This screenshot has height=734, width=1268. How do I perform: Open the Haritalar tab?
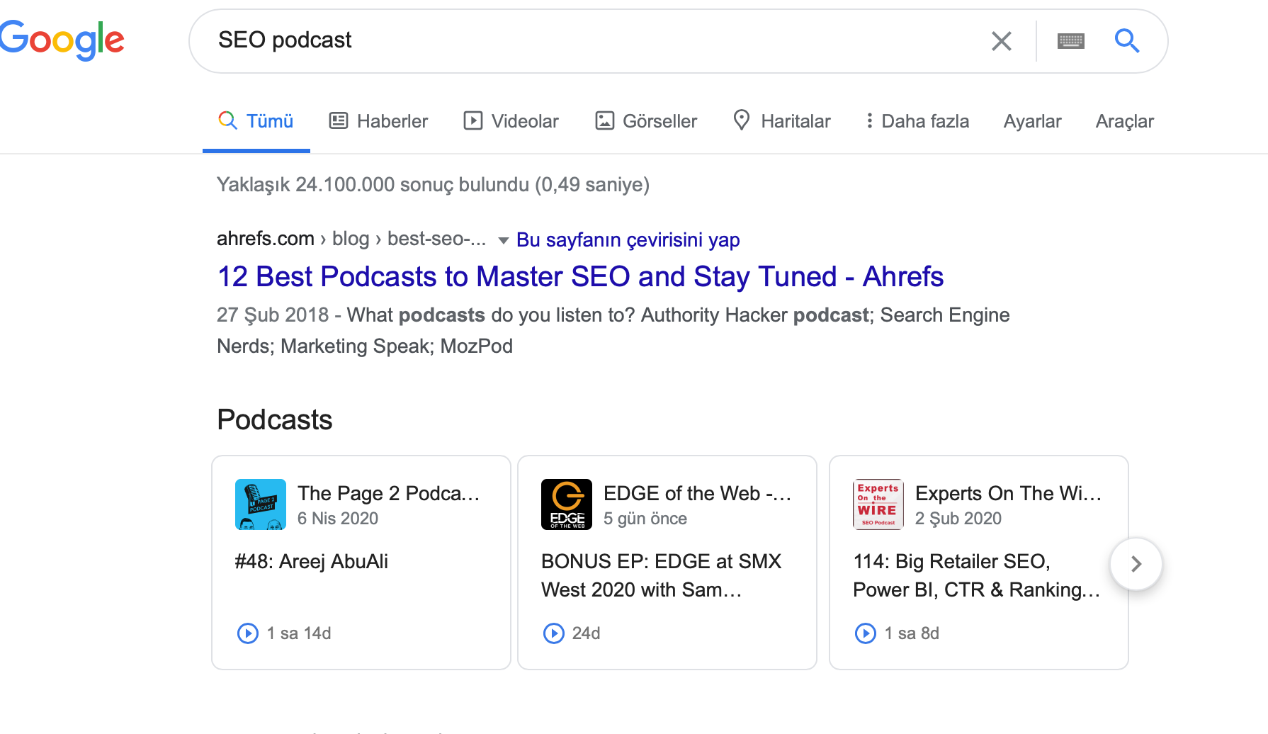pyautogui.click(x=781, y=121)
